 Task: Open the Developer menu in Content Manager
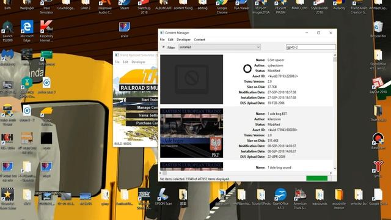click(x=183, y=40)
